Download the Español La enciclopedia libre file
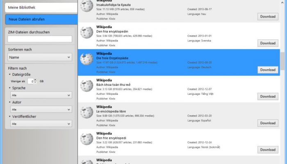 (x=268, y=123)
